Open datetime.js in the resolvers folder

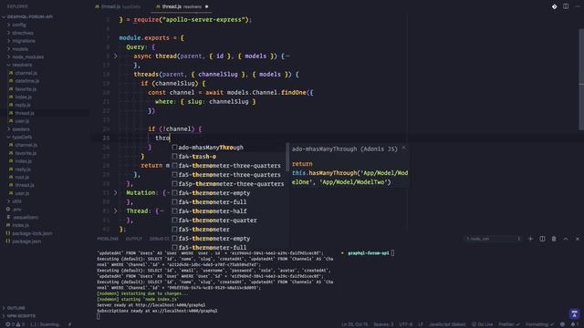click(26, 81)
